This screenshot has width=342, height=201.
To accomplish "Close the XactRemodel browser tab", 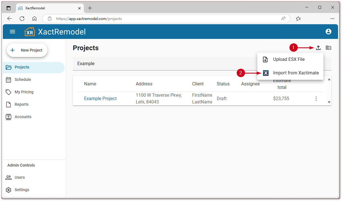I will 79,8.
